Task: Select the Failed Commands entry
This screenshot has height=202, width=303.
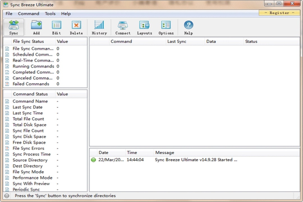Action: [31, 84]
